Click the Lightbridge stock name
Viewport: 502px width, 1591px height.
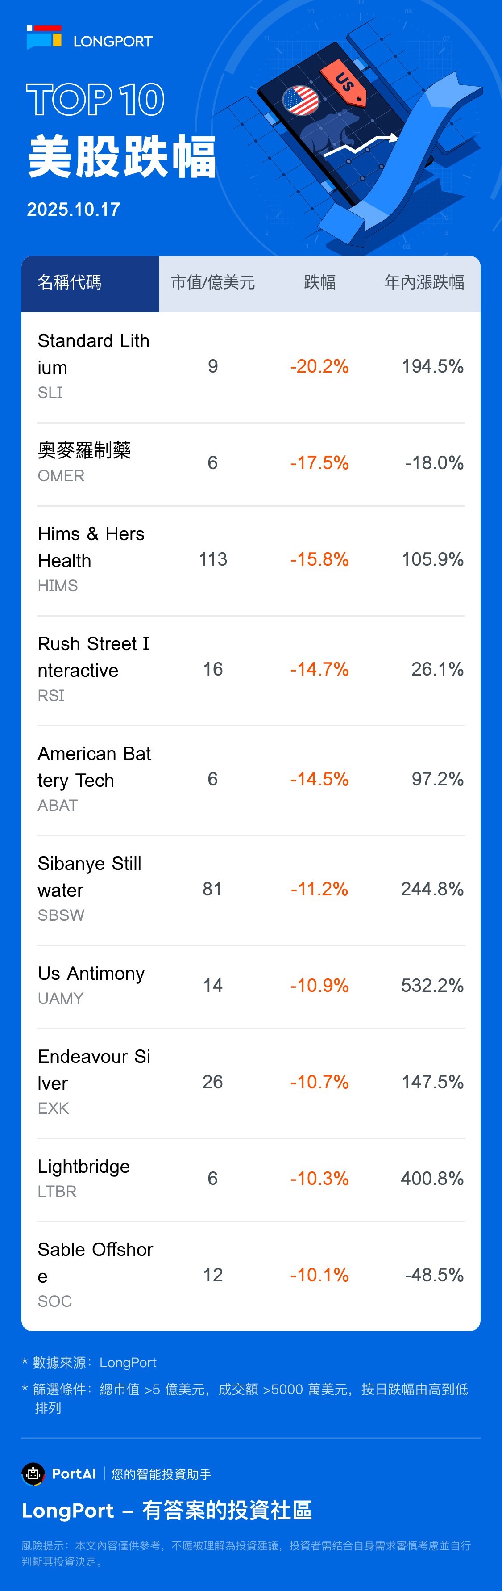pyautogui.click(x=84, y=1166)
